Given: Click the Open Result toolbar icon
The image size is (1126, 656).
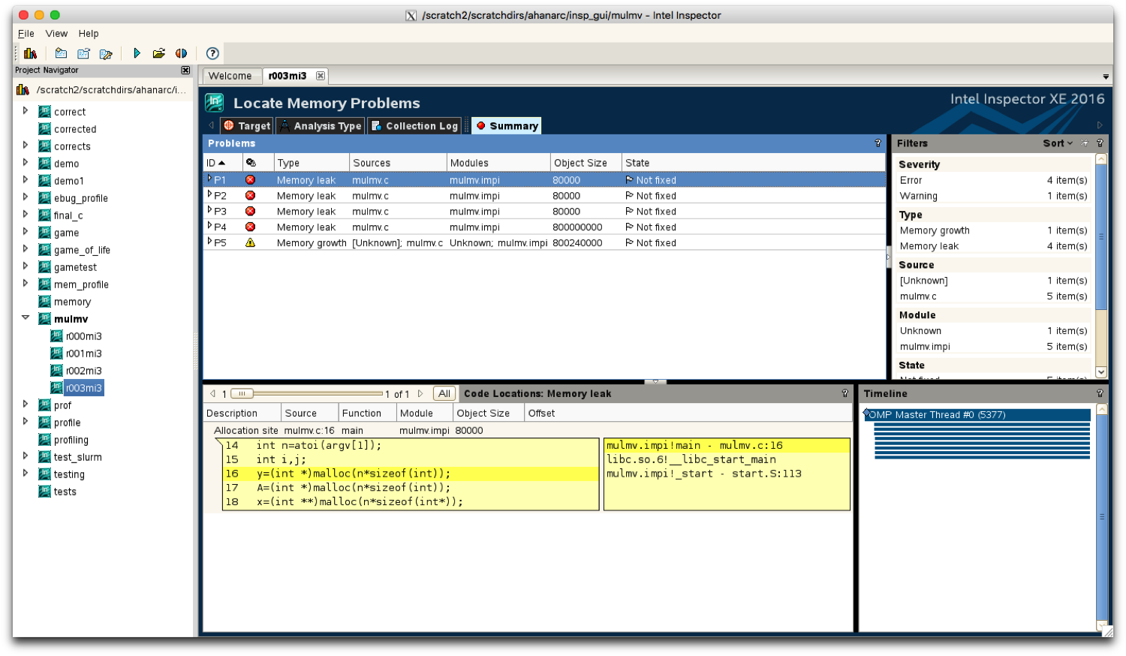Looking at the screenshot, I should [x=158, y=53].
